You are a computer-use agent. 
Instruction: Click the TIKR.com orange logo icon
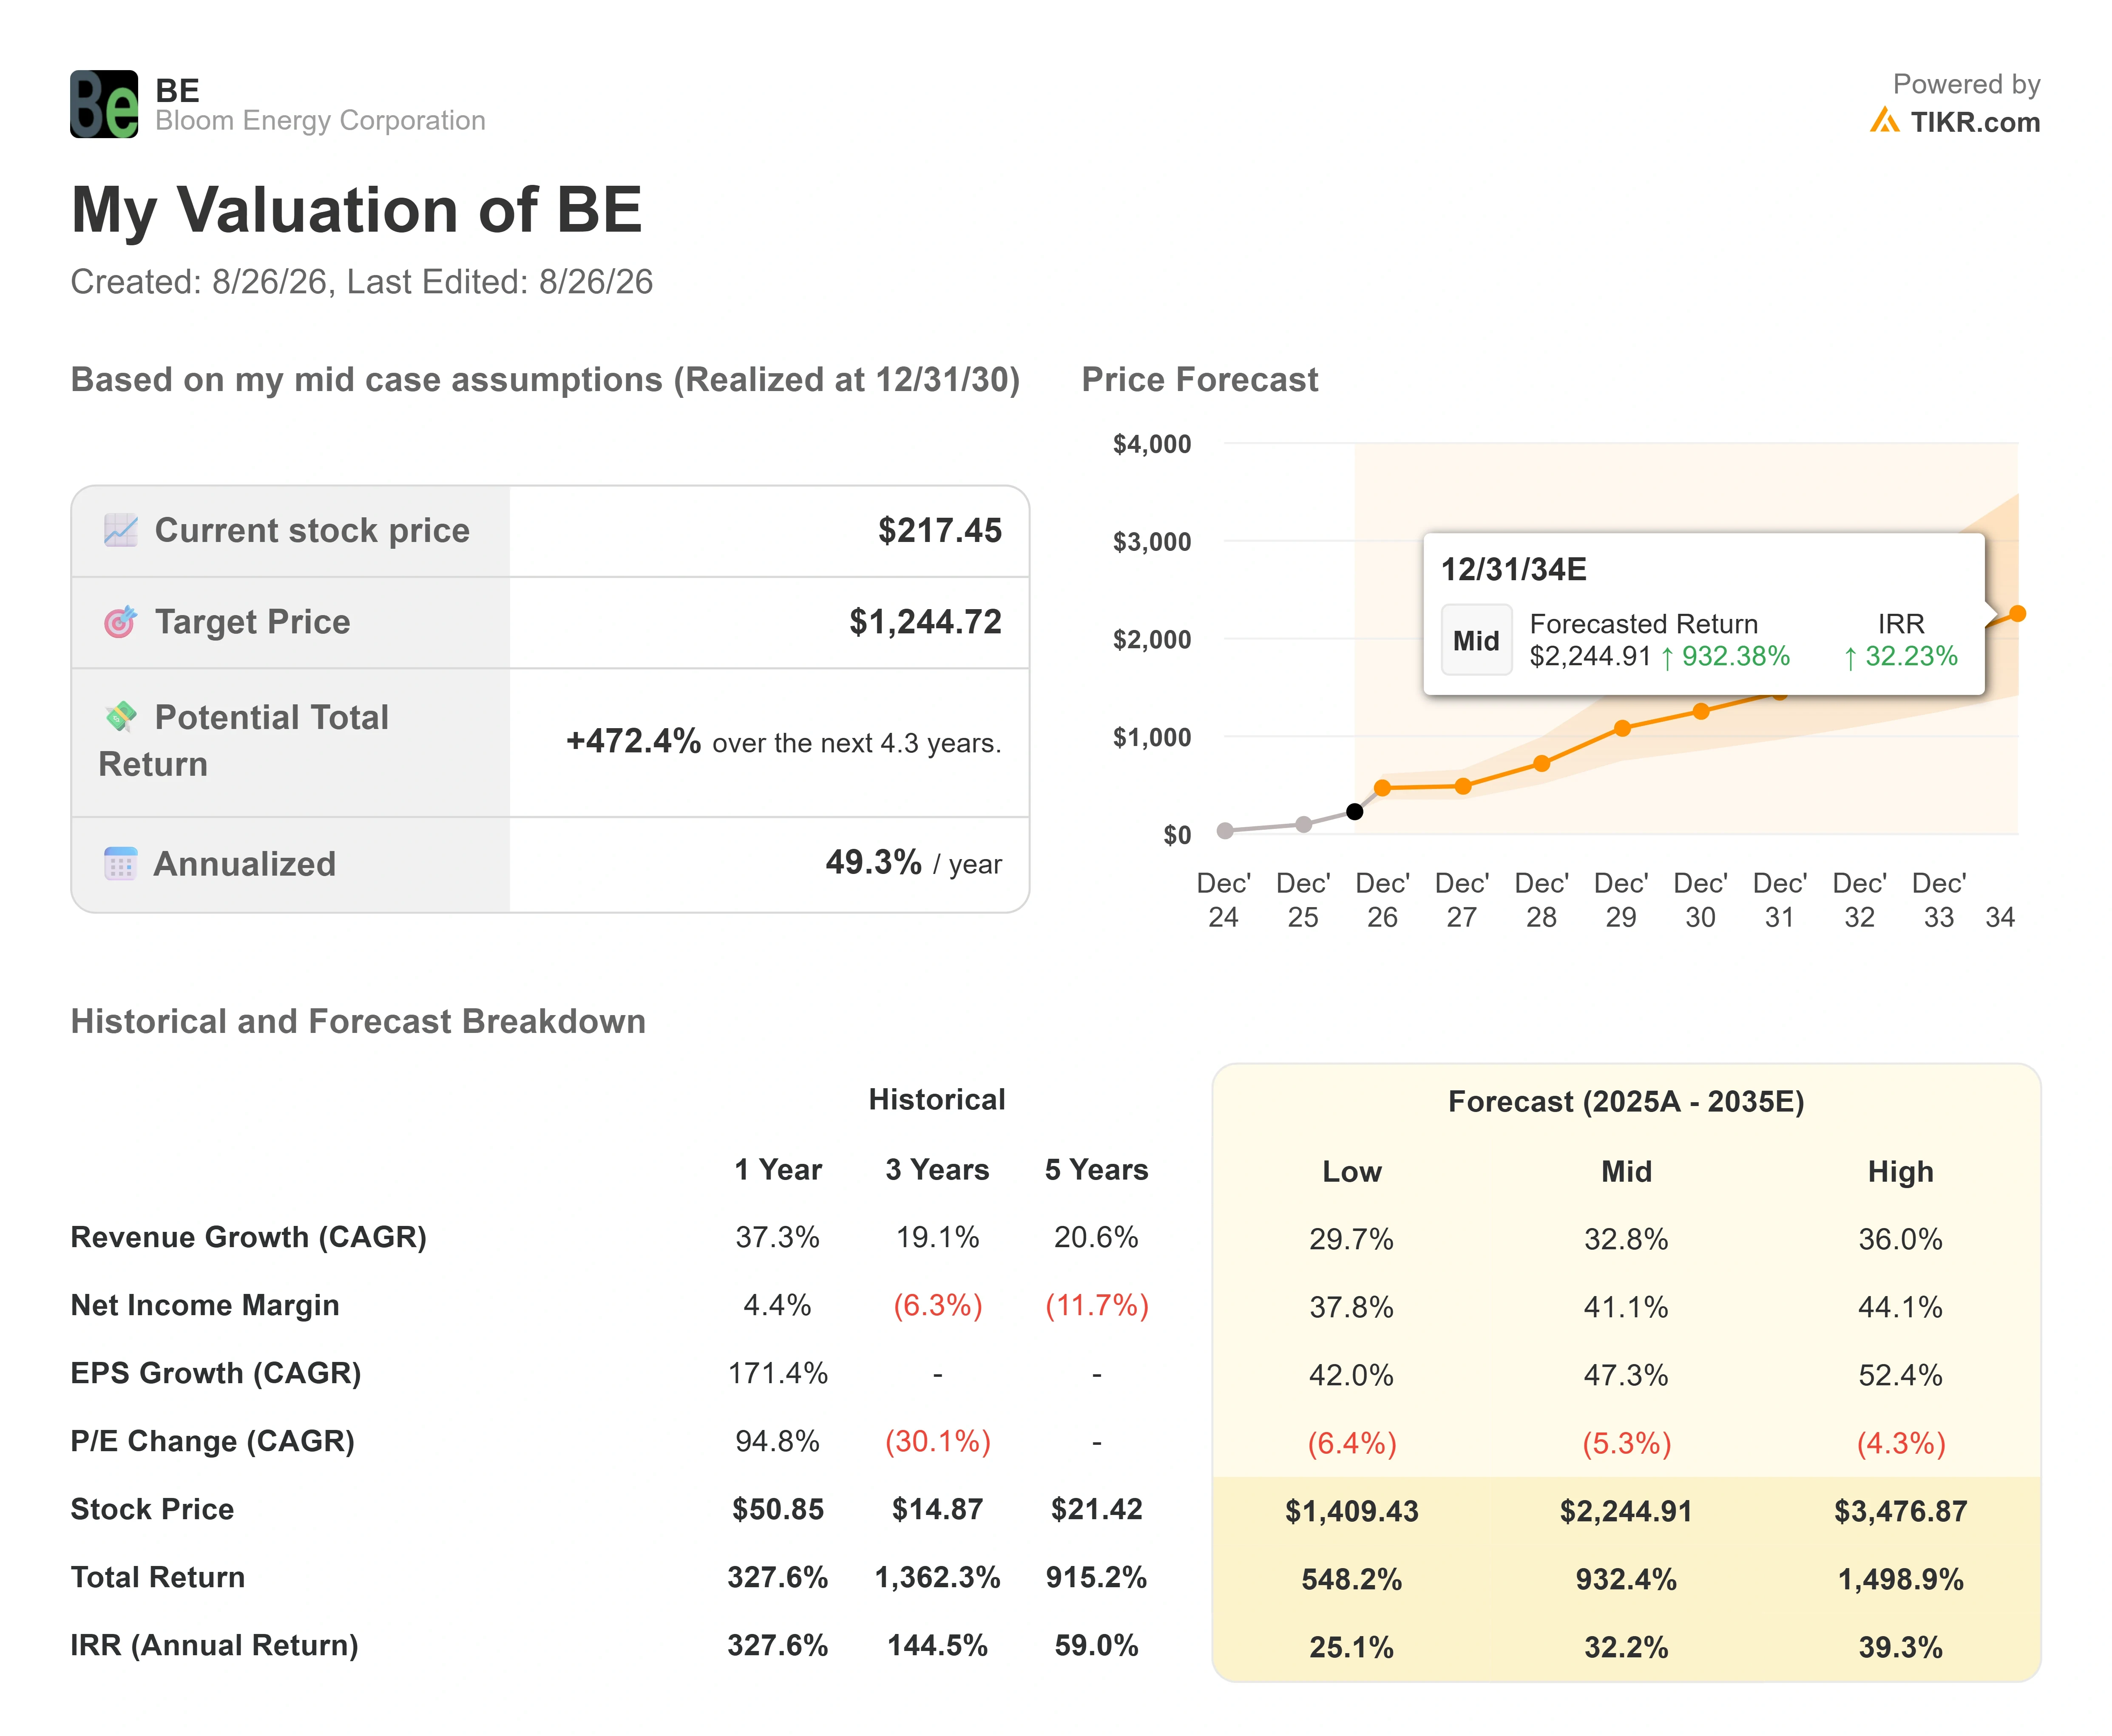point(1884,121)
